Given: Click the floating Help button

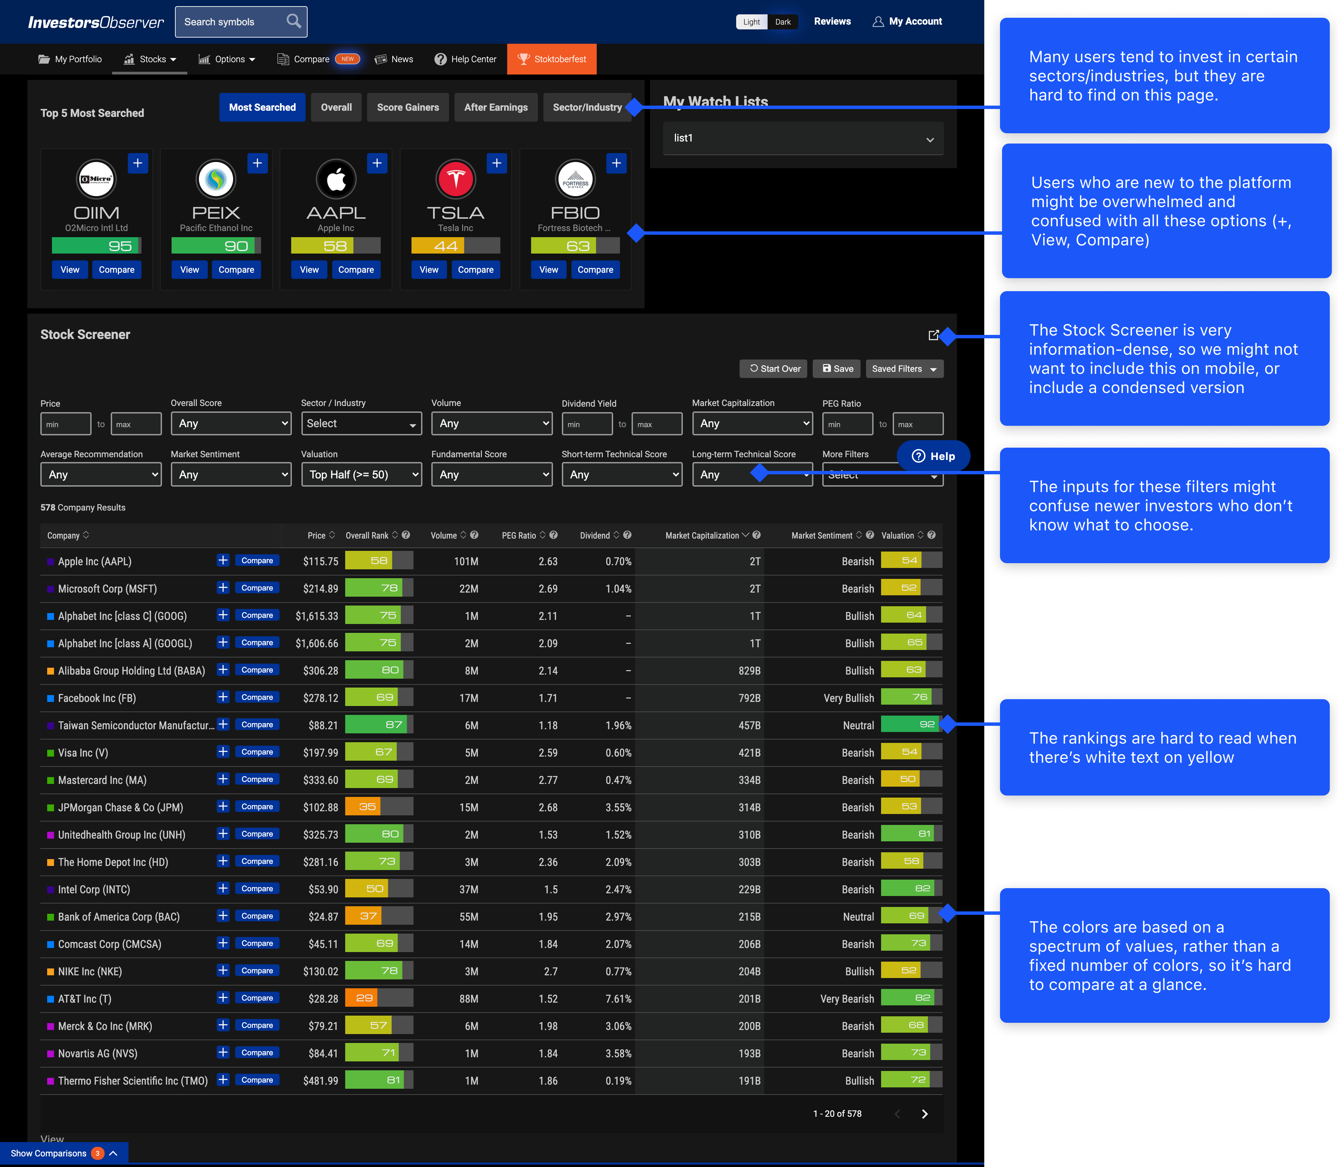Looking at the screenshot, I should (933, 456).
